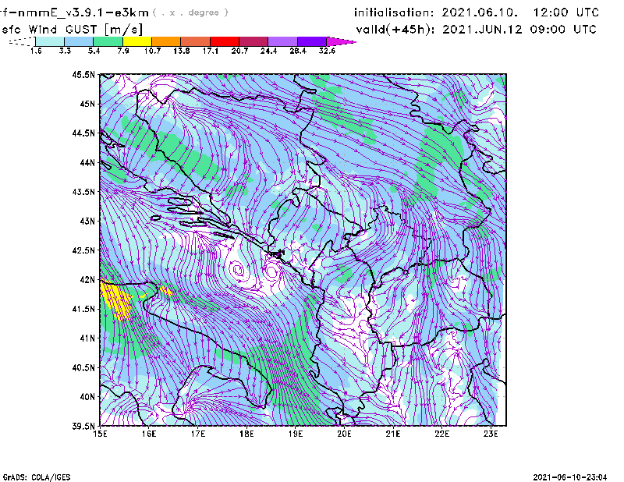Click the light cyan legend swatch (1.6–3.3)
The height and width of the screenshot is (482, 624).
(x=50, y=41)
